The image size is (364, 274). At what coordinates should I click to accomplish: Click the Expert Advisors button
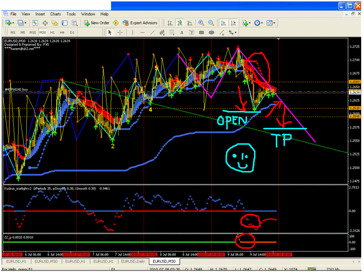(x=140, y=23)
